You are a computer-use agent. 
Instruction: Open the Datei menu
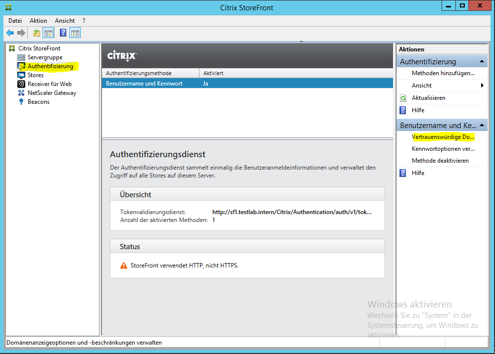(x=15, y=21)
